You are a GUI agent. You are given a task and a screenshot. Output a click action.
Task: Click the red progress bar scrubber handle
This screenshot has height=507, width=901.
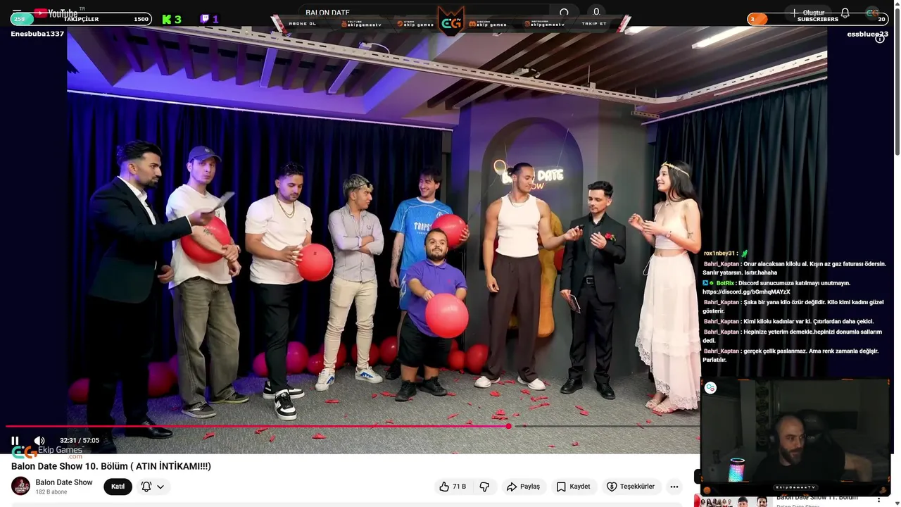(508, 426)
